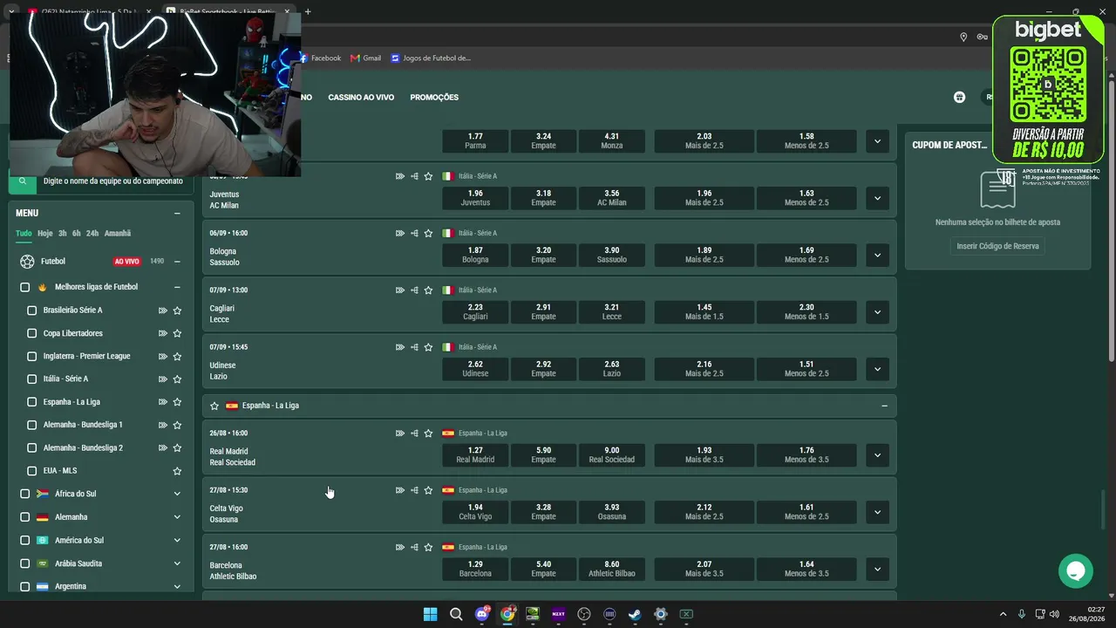Check the Brasileirão Série A checkbox
Image resolution: width=1116 pixels, height=628 pixels.
point(32,311)
